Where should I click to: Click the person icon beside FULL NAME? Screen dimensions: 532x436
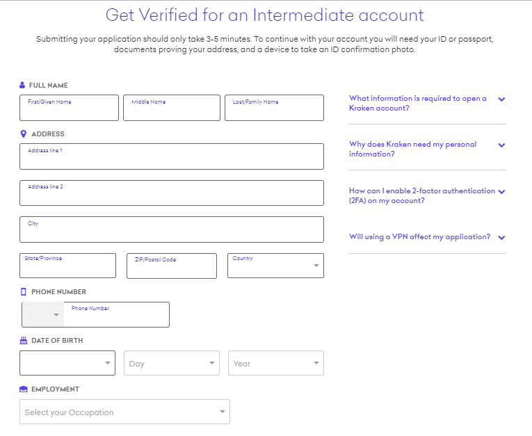pyautogui.click(x=22, y=85)
